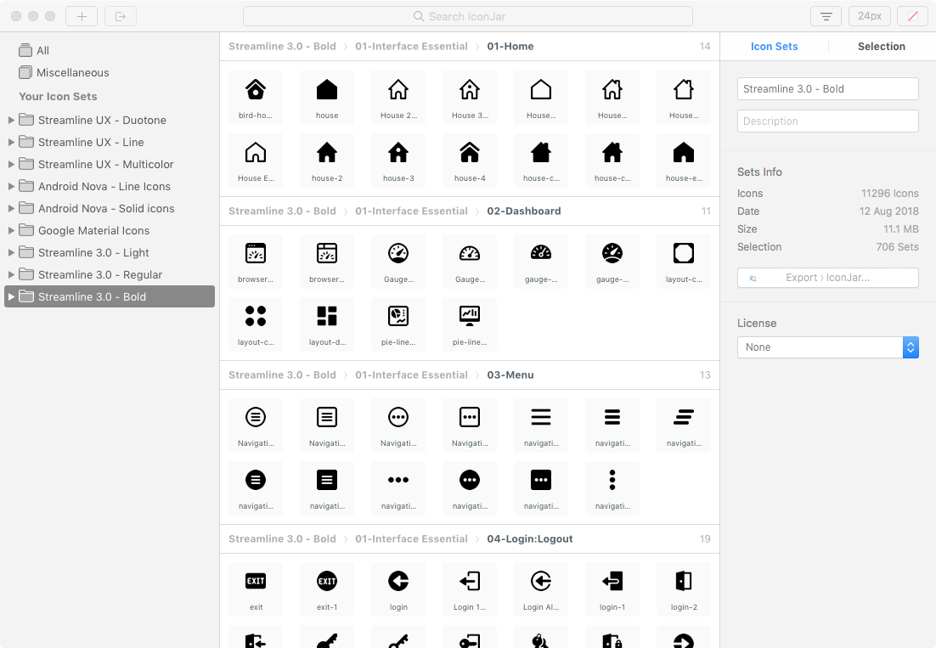Select the Streamline UX - Multicolor row
Viewport: 936px width, 648px height.
point(110,164)
